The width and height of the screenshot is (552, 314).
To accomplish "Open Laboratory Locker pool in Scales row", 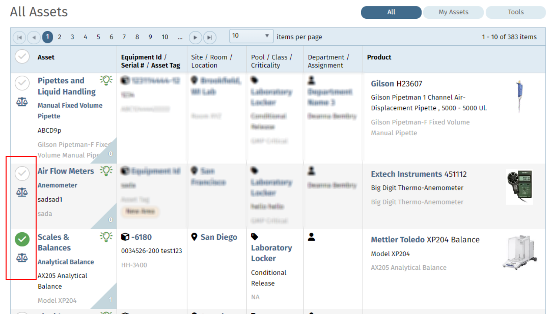I will point(271,253).
